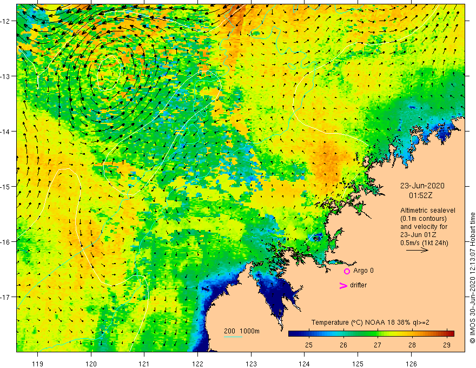Click the 0.5m/s velocity scale arrow
The width and height of the screenshot is (476, 368).
click(417, 250)
